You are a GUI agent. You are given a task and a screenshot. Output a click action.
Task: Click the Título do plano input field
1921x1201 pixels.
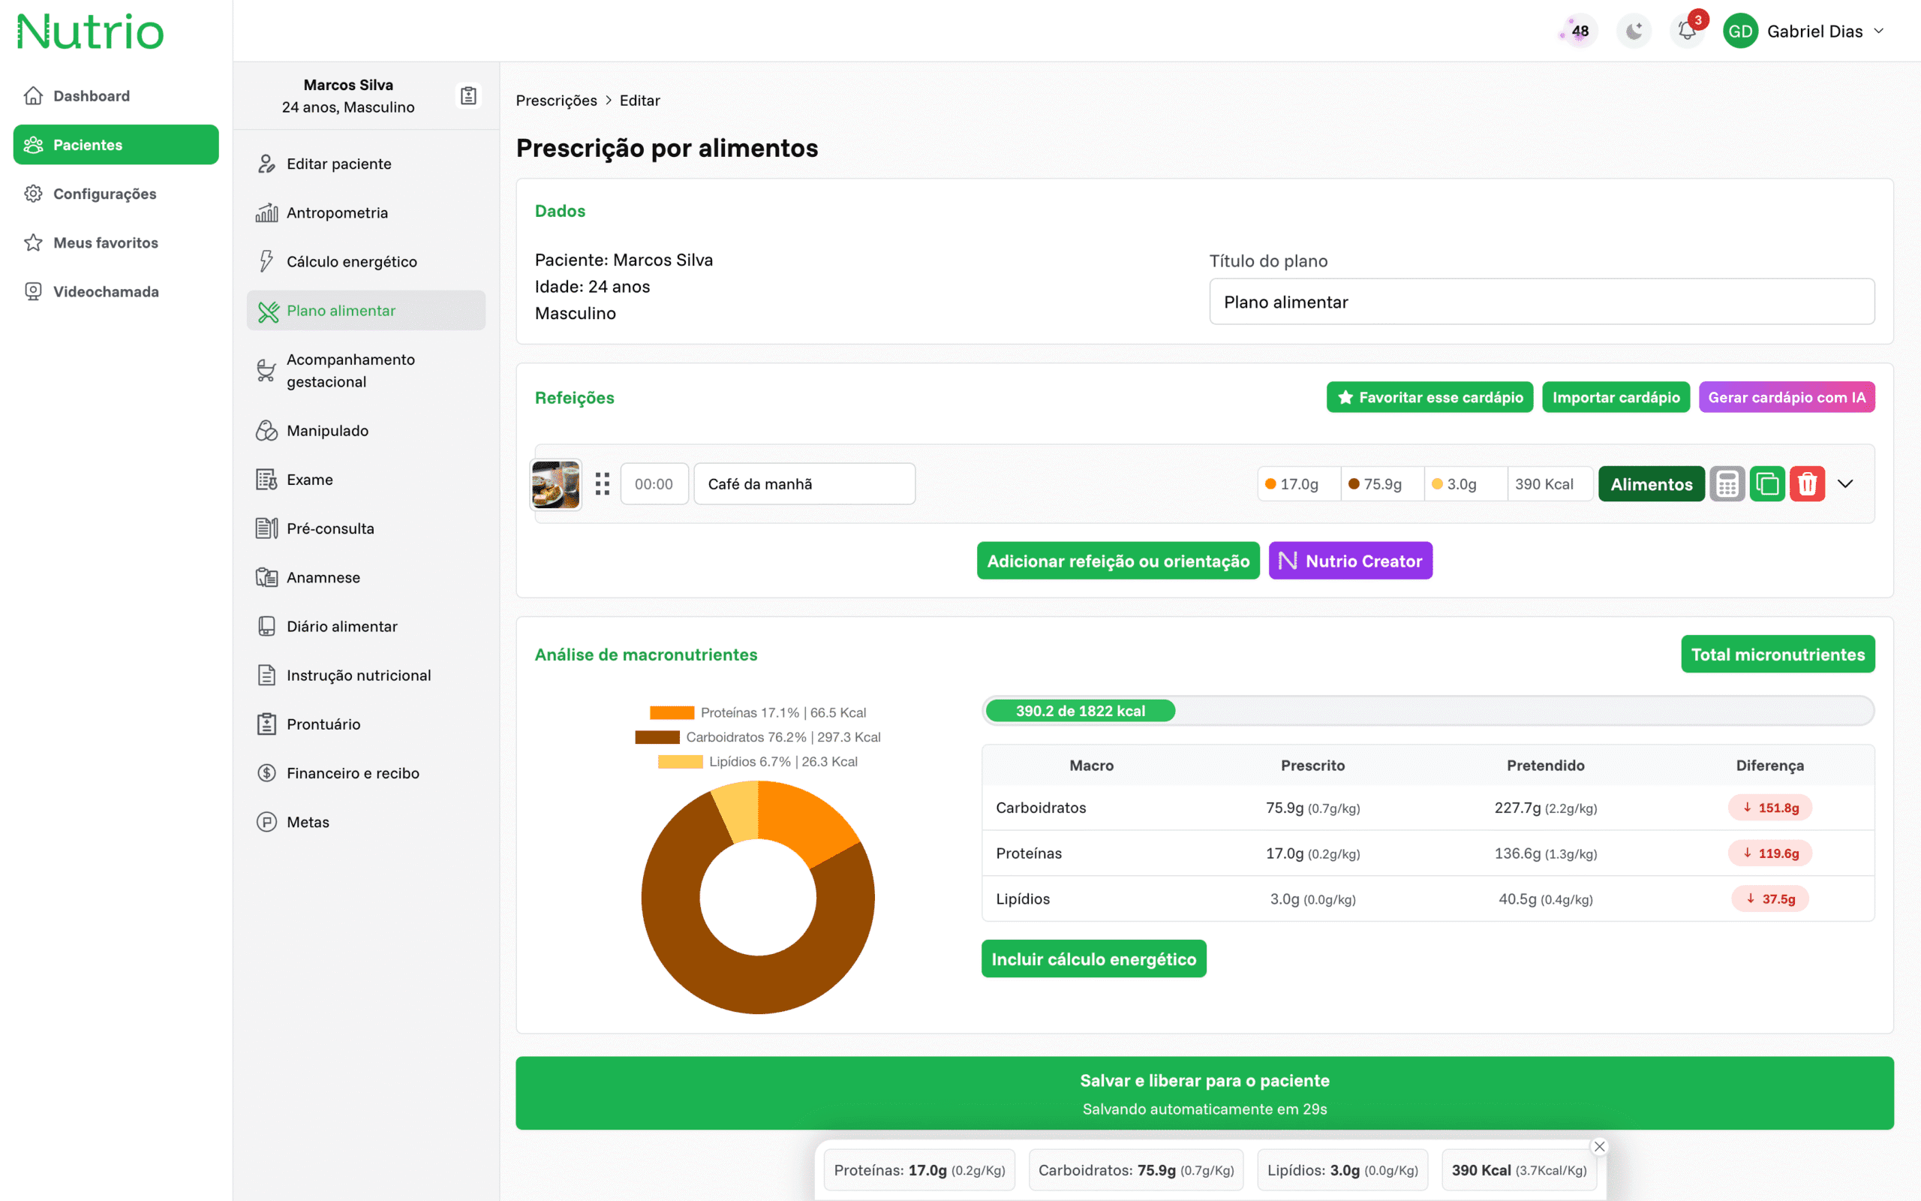[x=1541, y=302]
